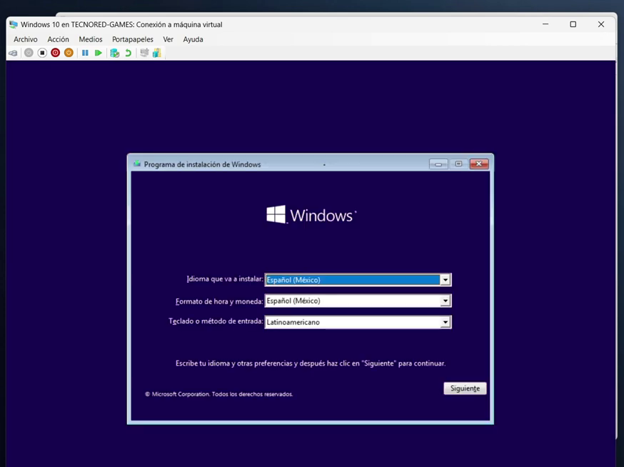Turn off the VM with the stop icon
The height and width of the screenshot is (467, 624).
(42, 53)
